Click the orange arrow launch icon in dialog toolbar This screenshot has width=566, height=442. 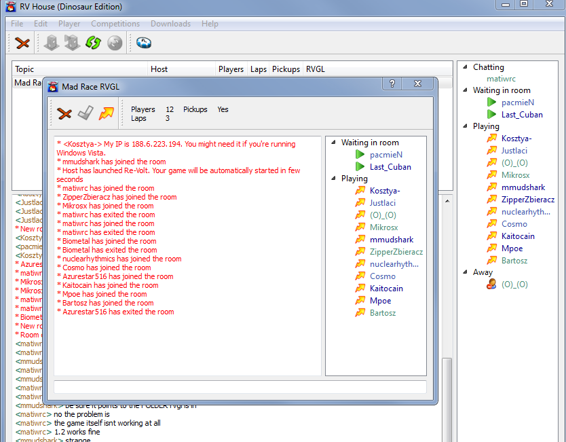(x=107, y=113)
